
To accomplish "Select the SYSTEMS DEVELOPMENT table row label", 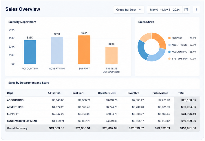I will click(x=22, y=121).
